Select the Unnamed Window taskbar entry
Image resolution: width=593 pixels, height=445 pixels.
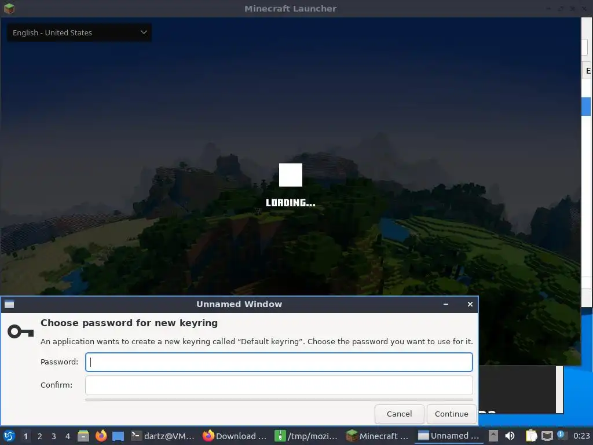point(449,436)
